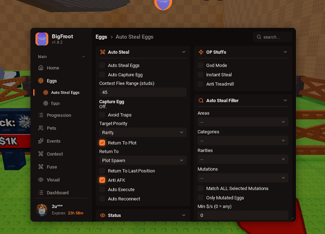Screen dimensions: 325x234
Task: Click the user avatar thumbnail
Action: [x=42, y=210]
